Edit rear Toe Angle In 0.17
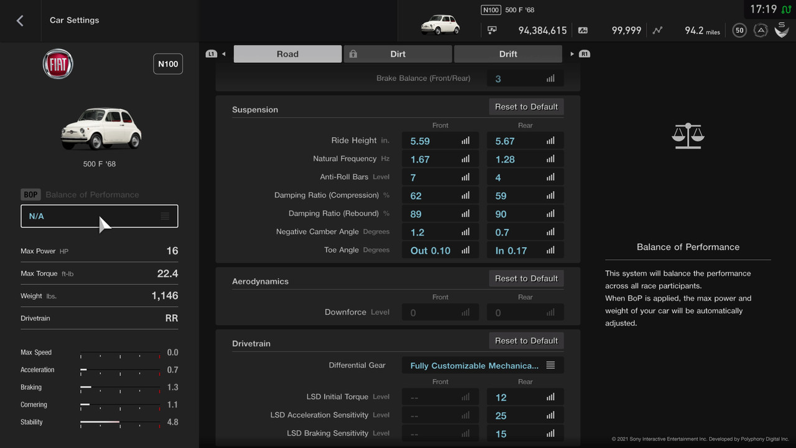Viewport: 796px width, 448px height. pyautogui.click(x=525, y=250)
